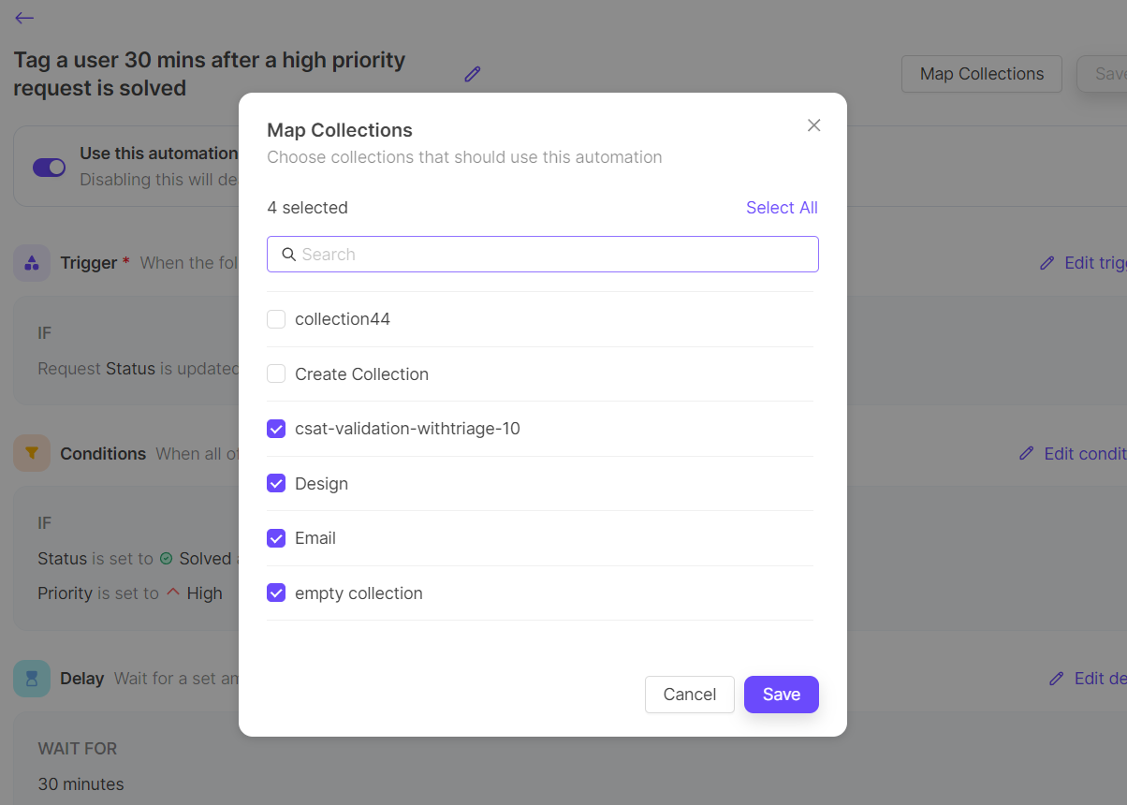Image resolution: width=1127 pixels, height=805 pixels.
Task: Toggle the Use this automation switch
Action: [49, 167]
